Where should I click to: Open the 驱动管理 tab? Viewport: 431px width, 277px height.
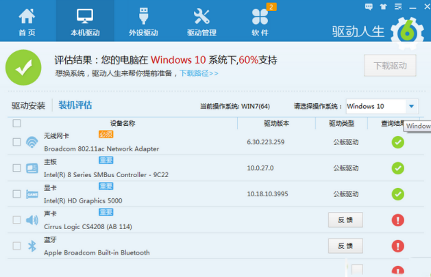pyautogui.click(x=201, y=23)
